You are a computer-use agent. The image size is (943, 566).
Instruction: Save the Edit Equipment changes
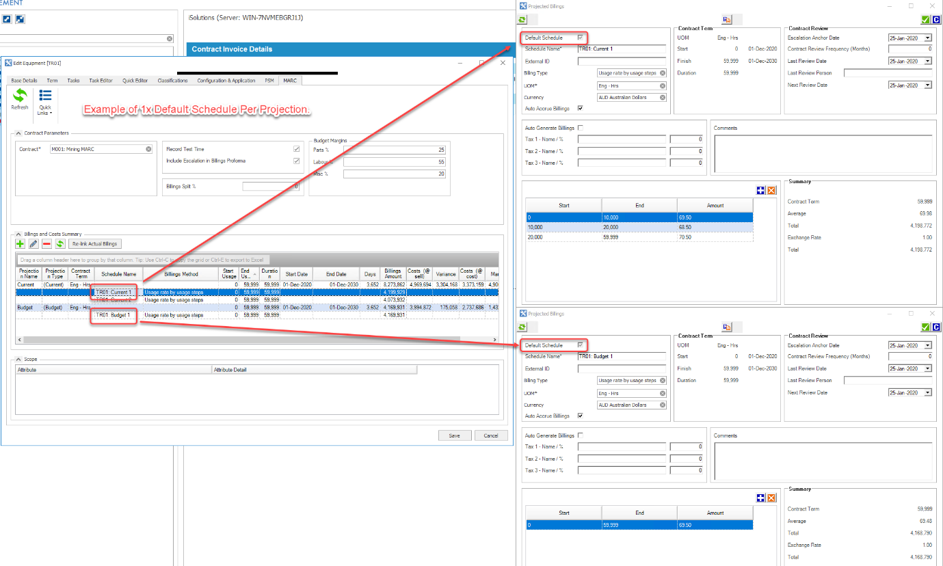[x=454, y=435]
